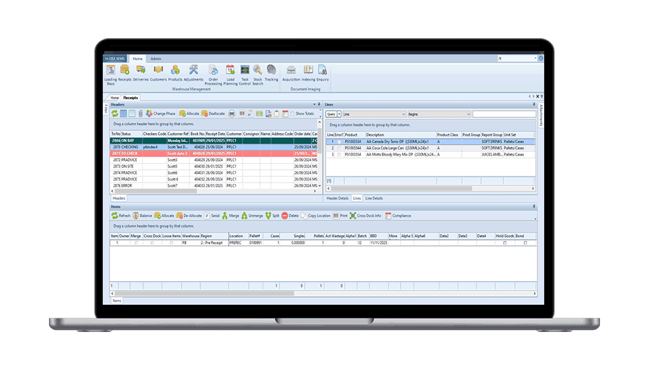Select the Line Details tab

point(373,198)
